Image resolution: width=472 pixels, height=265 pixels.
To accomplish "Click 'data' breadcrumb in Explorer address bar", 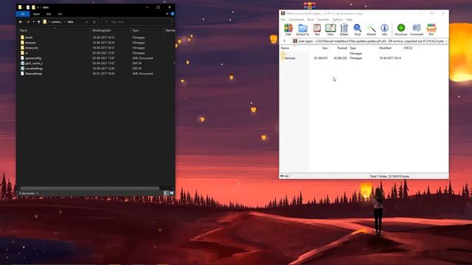I will coord(70,22).
